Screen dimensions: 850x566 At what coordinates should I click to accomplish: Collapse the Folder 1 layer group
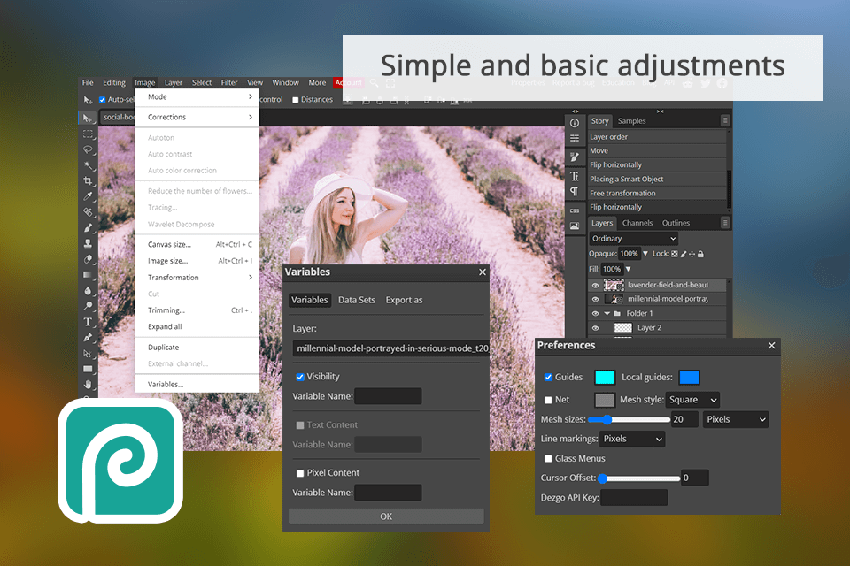click(x=607, y=313)
